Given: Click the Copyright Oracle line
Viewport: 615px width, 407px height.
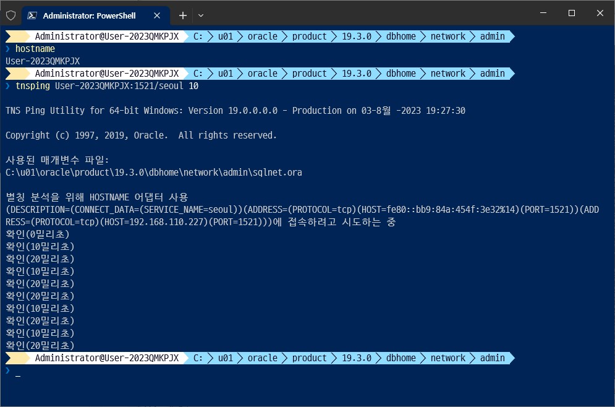Looking at the screenshot, I should click(141, 135).
